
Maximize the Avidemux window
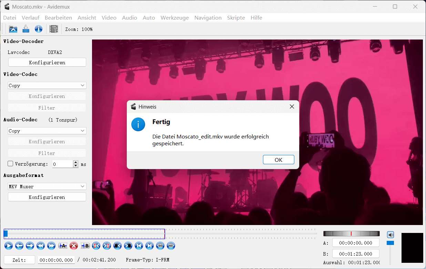click(395, 7)
